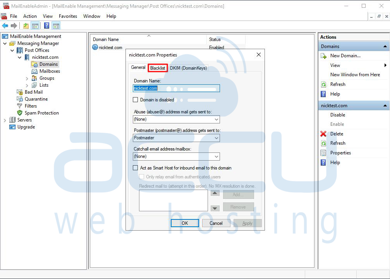Screen dimensions: 390x279
Task: Switch to the DKIM (DomainKeys) tab
Action: pos(188,68)
